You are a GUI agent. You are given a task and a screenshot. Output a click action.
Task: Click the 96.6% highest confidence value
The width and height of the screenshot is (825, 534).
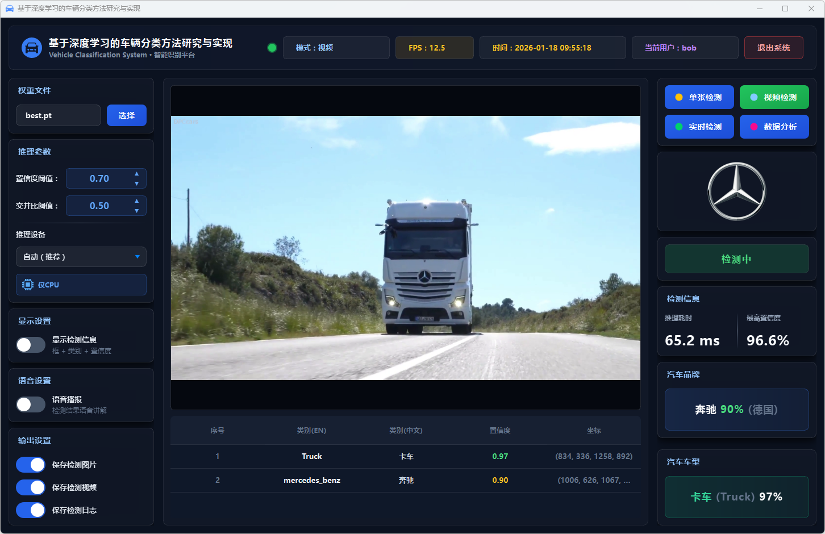click(x=768, y=340)
